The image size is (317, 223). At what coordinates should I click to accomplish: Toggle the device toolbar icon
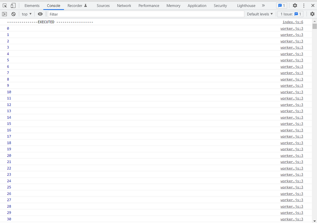coord(13,6)
